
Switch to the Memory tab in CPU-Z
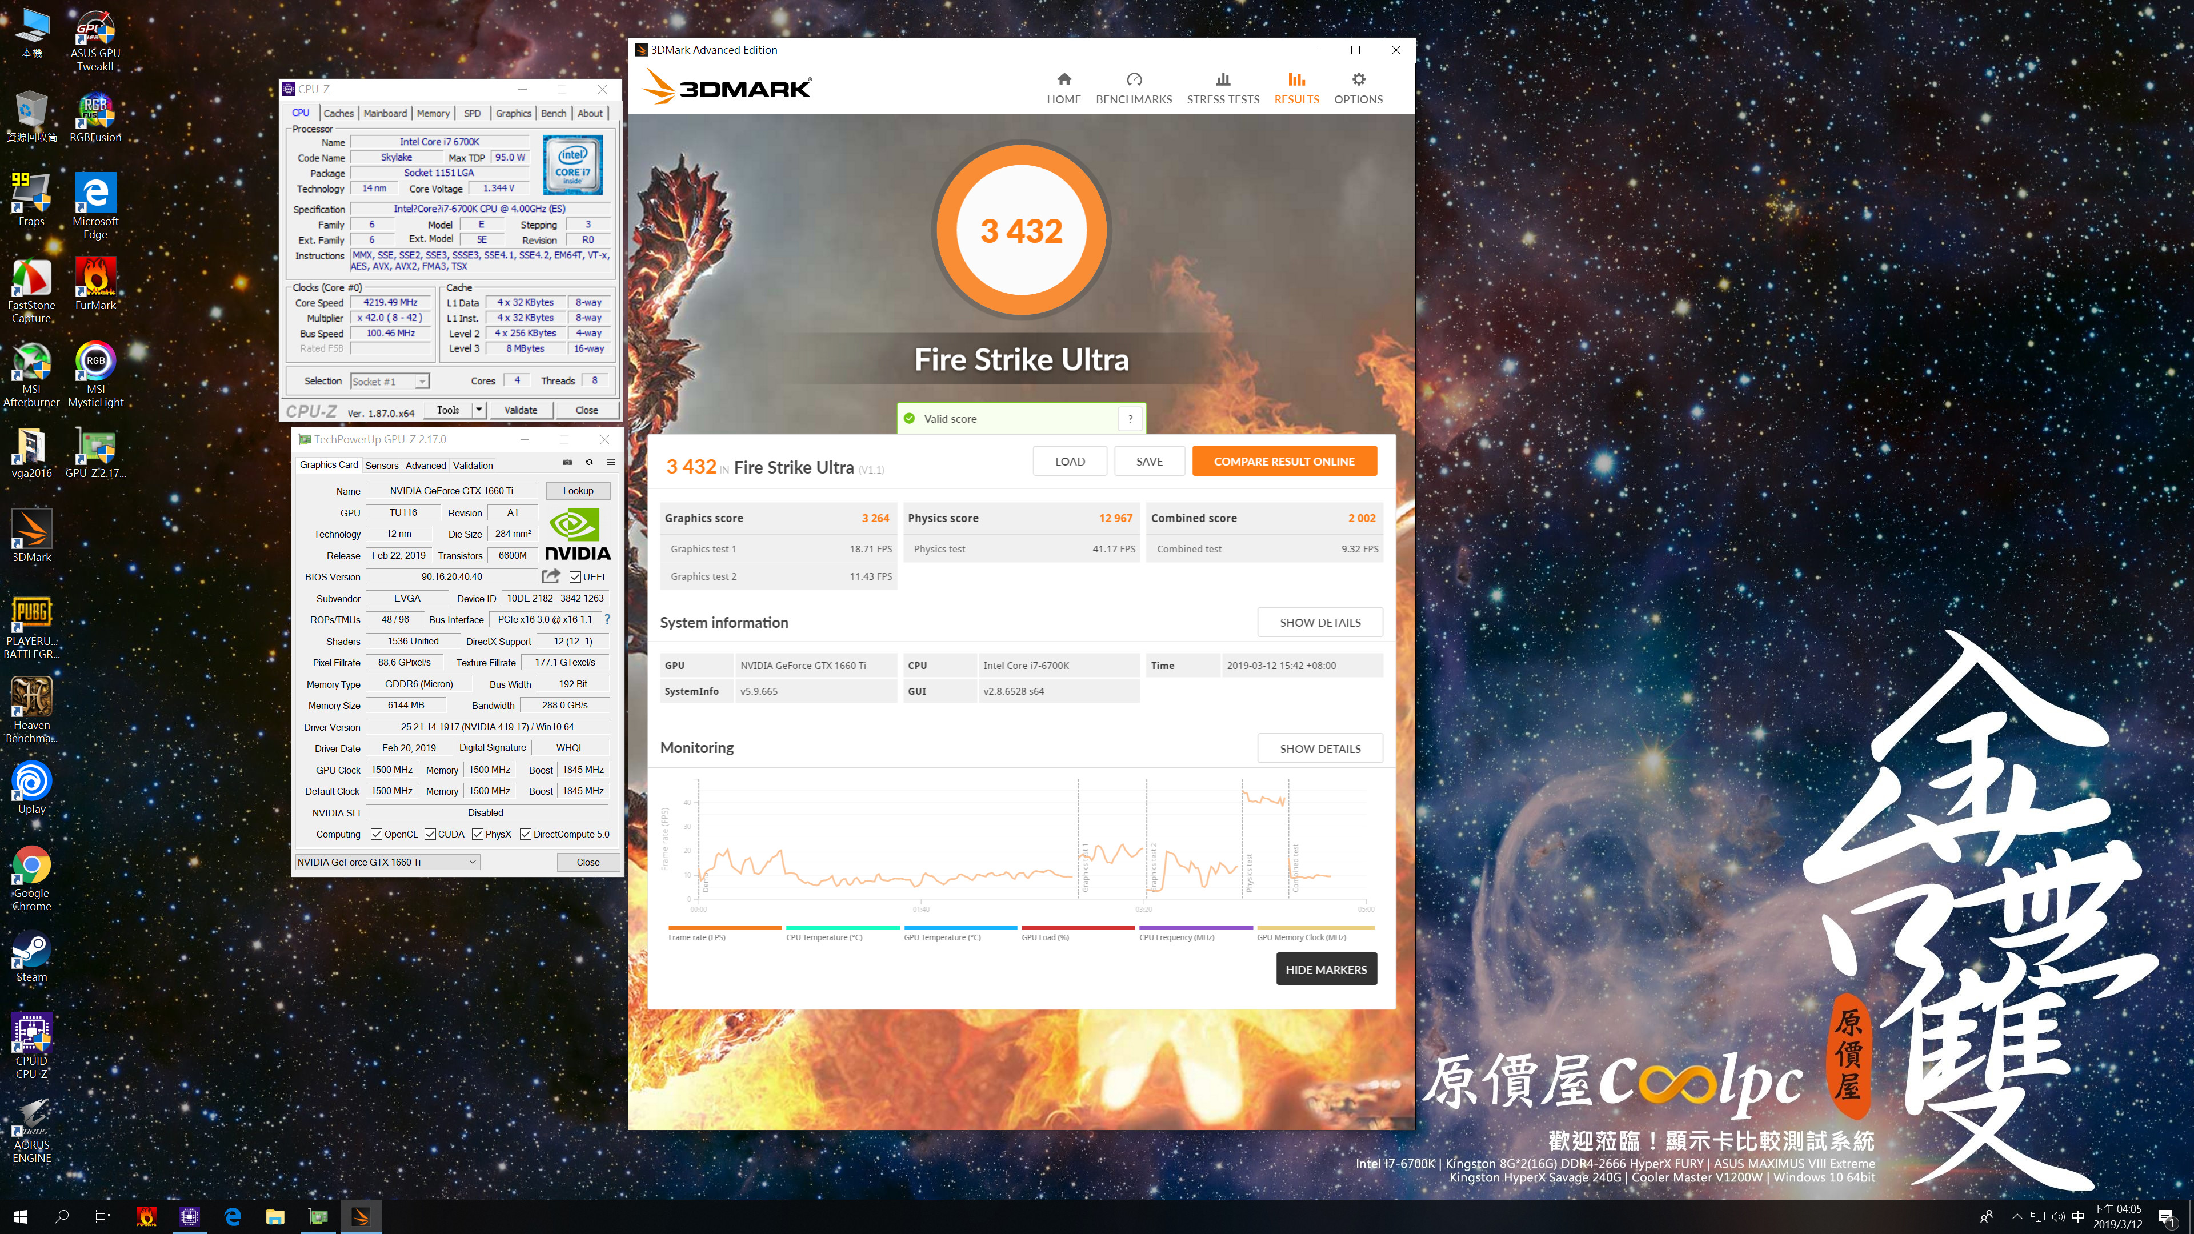pos(433,113)
